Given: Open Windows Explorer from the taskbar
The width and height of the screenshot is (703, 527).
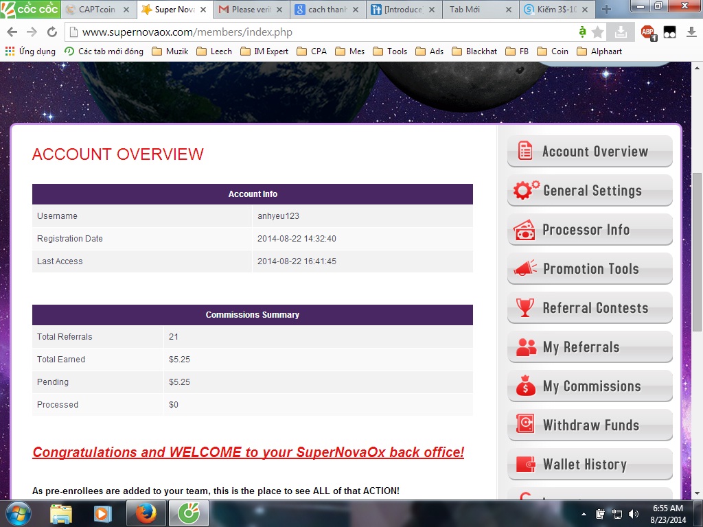Looking at the screenshot, I should point(61,513).
